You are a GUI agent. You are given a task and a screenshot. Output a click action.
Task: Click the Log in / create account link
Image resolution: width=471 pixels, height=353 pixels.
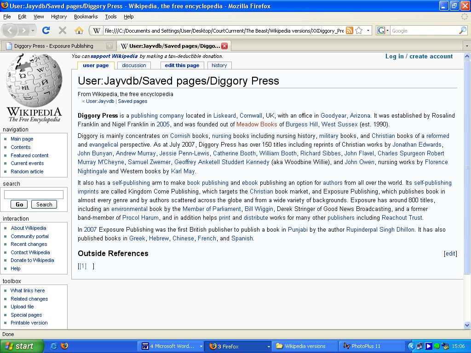click(419, 57)
